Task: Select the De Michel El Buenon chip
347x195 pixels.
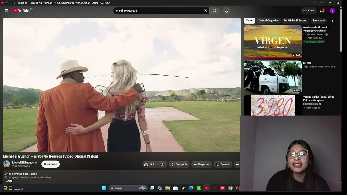Action: [295, 21]
